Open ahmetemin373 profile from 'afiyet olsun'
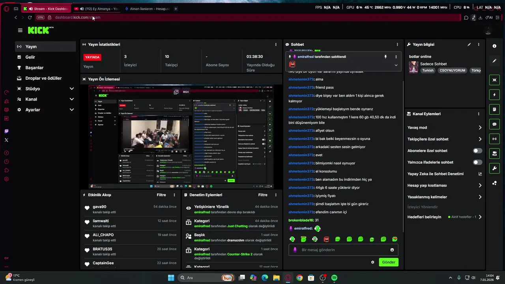 pos(301,131)
